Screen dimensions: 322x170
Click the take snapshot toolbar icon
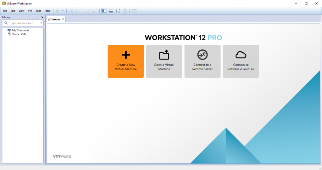click(81, 11)
